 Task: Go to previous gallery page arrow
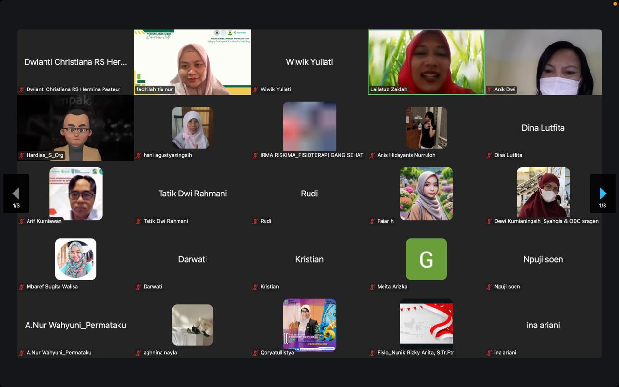(16, 193)
